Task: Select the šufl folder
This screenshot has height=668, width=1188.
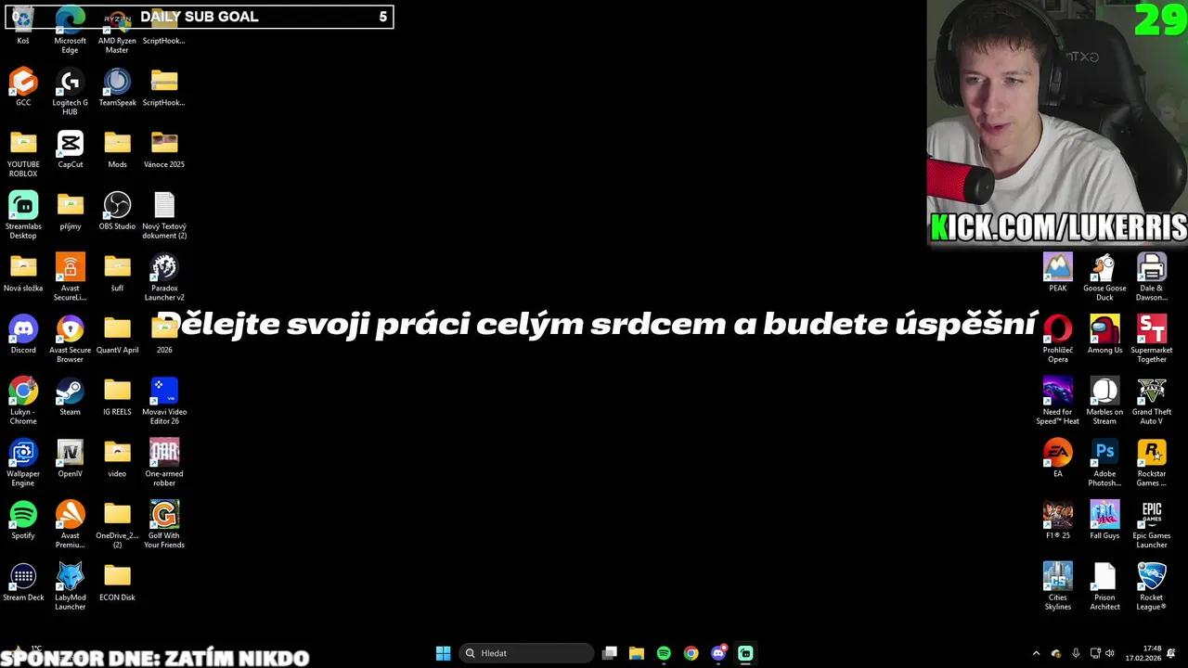Action: click(x=117, y=267)
